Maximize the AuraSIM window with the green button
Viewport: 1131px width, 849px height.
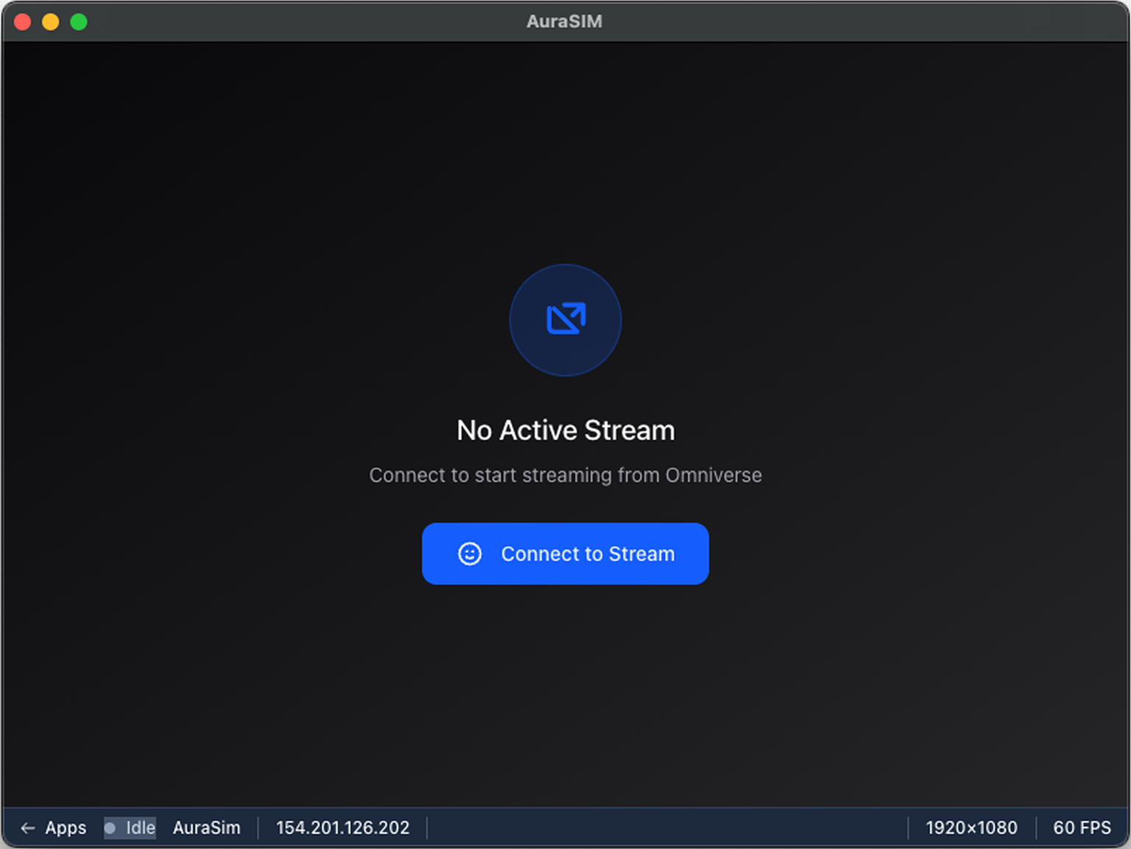79,22
